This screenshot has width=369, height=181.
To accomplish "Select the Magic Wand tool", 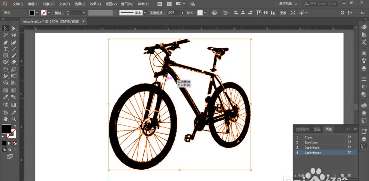I will click(6, 35).
